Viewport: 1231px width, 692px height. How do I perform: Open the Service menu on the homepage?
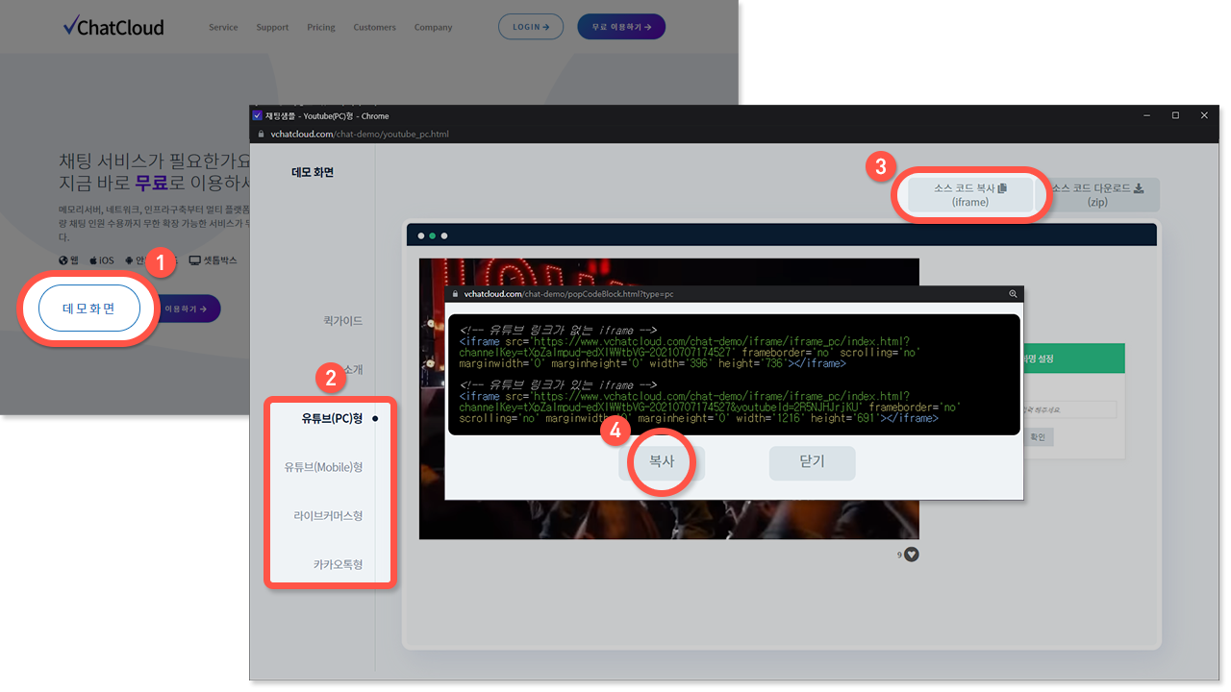click(223, 27)
